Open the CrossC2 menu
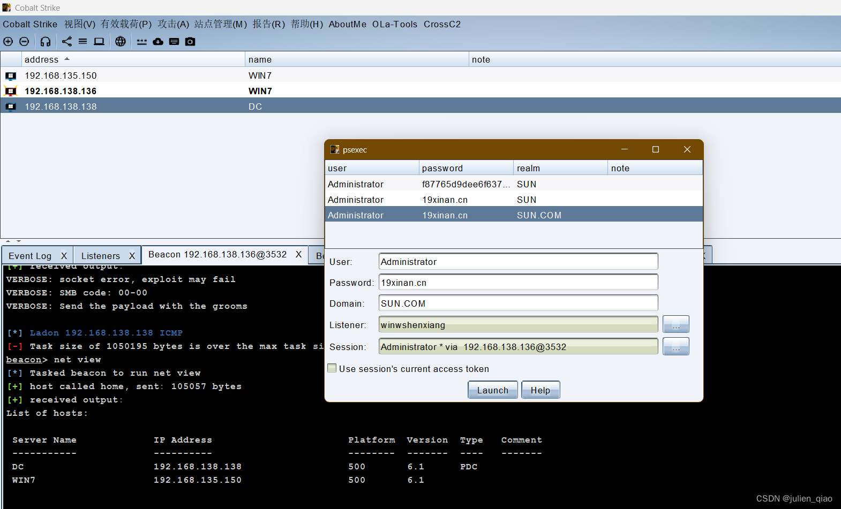 [x=442, y=24]
